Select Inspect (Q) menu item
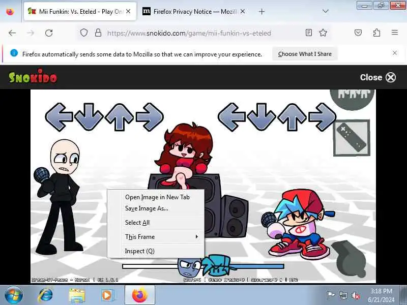 [x=139, y=251]
